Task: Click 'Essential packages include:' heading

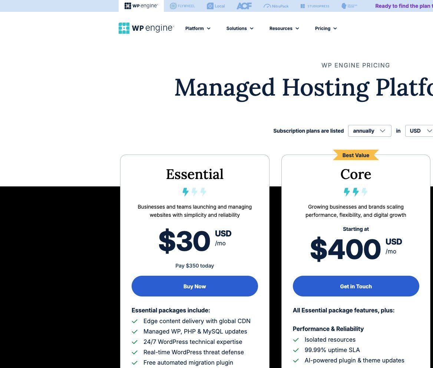Action: pos(171,310)
